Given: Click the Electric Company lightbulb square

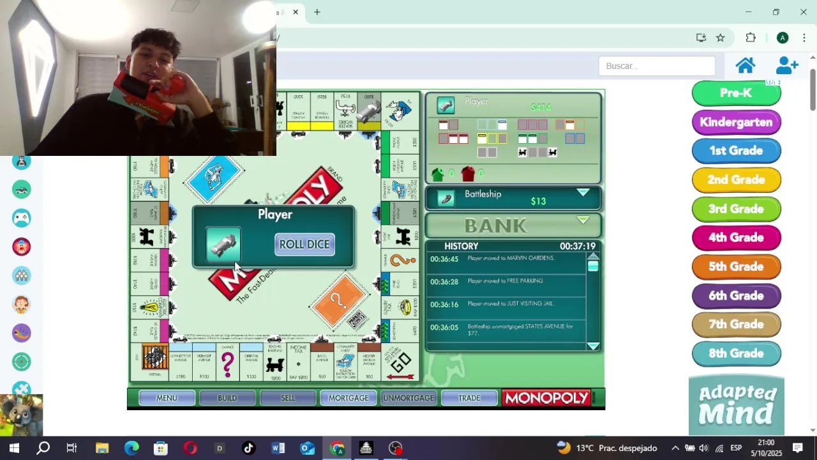Looking at the screenshot, I should point(149,307).
